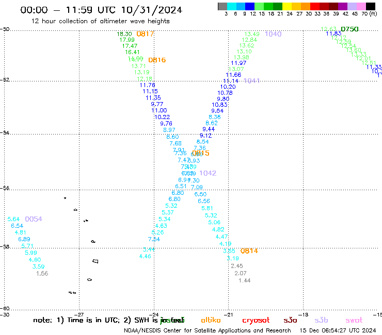The width and height of the screenshot is (382, 335).
Task: Click the black swatch at the legend's end
Action: [x=370, y=6]
